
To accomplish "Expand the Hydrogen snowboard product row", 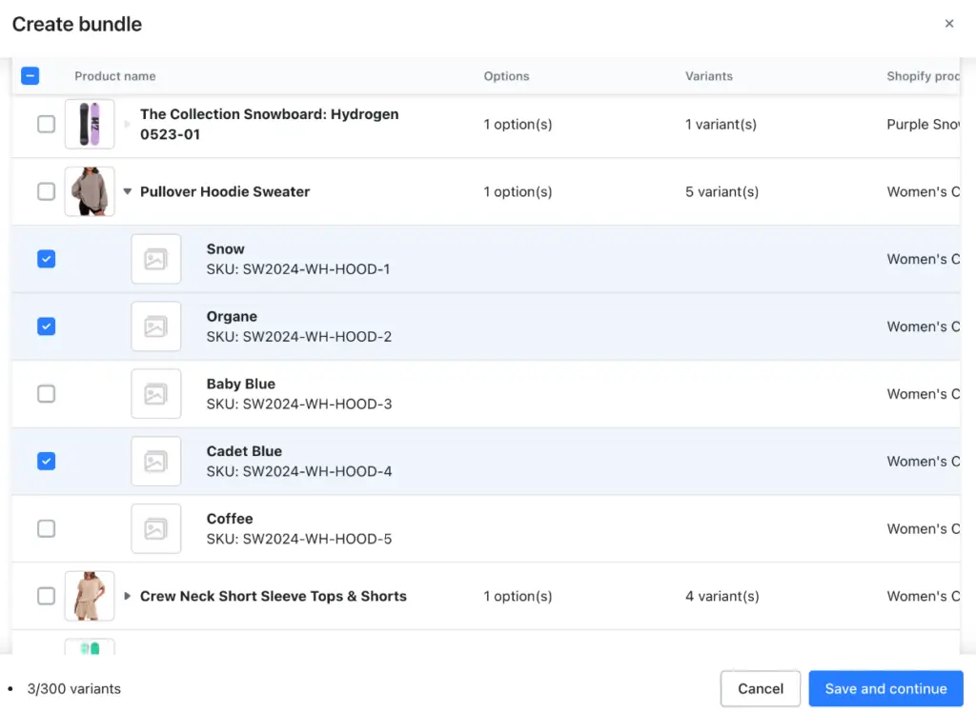I will click(x=127, y=124).
